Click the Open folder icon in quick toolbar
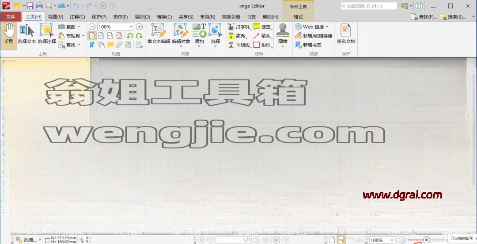477x244 pixels. (x=17, y=6)
